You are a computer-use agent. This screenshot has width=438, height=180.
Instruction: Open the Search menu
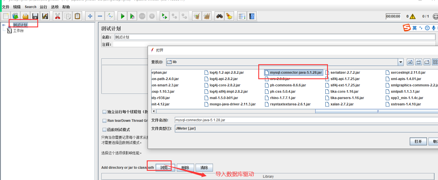[31, 7]
